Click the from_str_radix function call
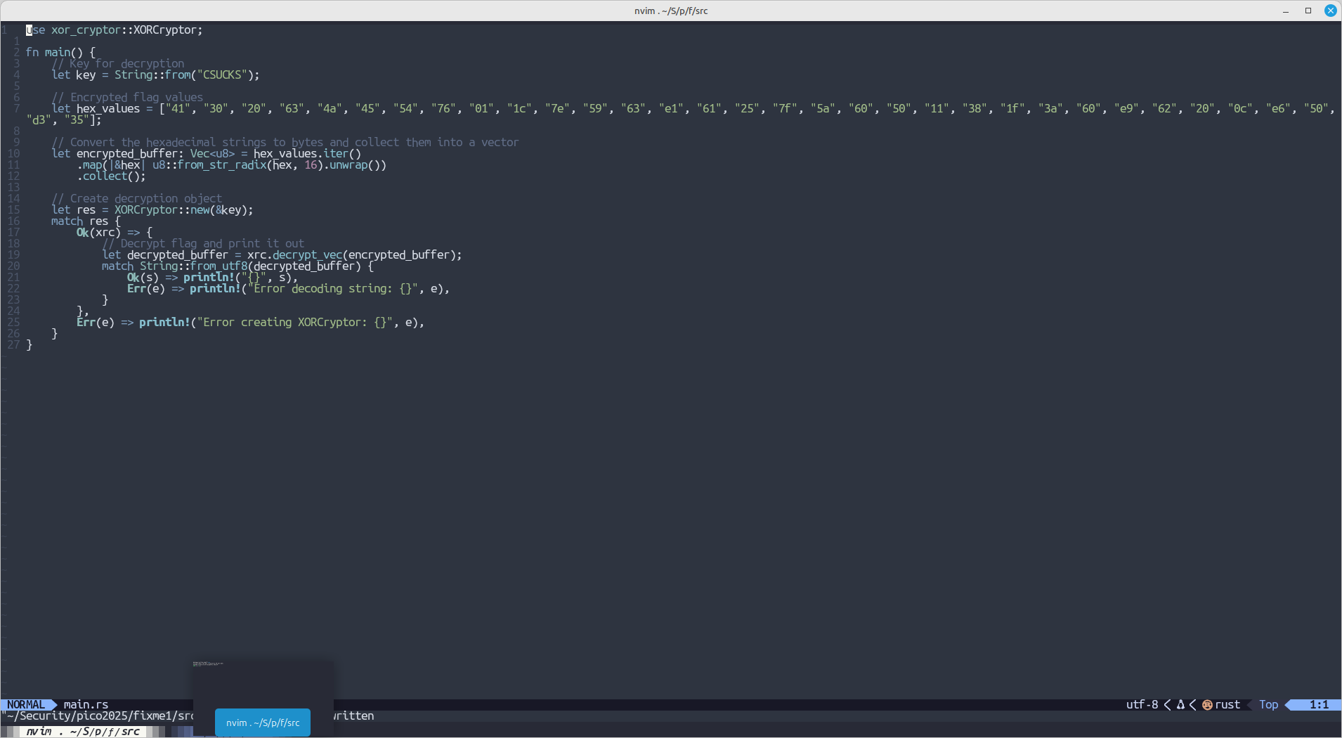The image size is (1342, 738). coord(221,165)
